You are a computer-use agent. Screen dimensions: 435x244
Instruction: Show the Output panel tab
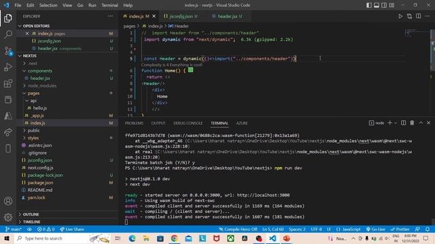click(x=158, y=123)
